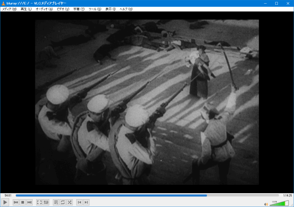Open the ビデオ (V) menu
This screenshot has width=294, height=207.
(x=63, y=9)
